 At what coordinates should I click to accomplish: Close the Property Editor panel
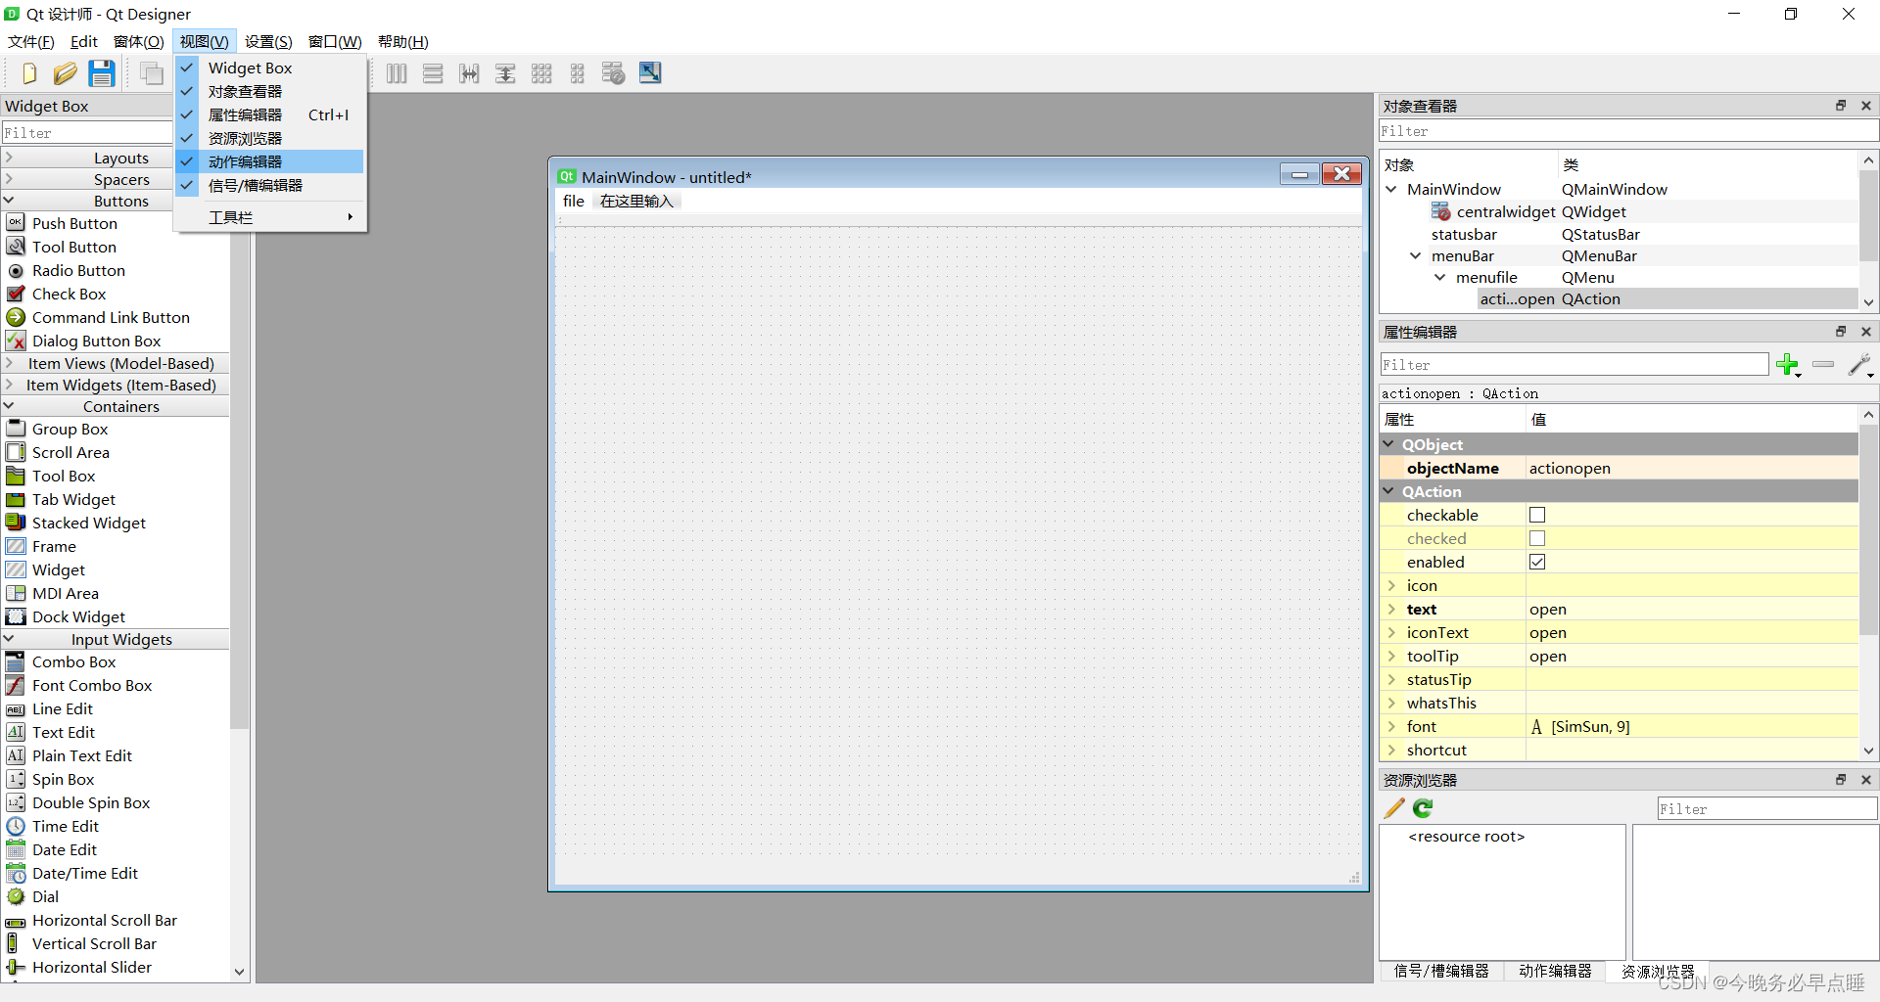pyautogui.click(x=1866, y=332)
